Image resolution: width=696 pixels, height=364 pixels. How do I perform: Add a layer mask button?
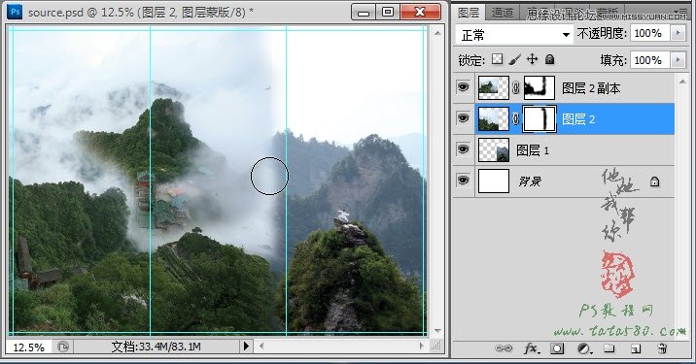pos(557,348)
